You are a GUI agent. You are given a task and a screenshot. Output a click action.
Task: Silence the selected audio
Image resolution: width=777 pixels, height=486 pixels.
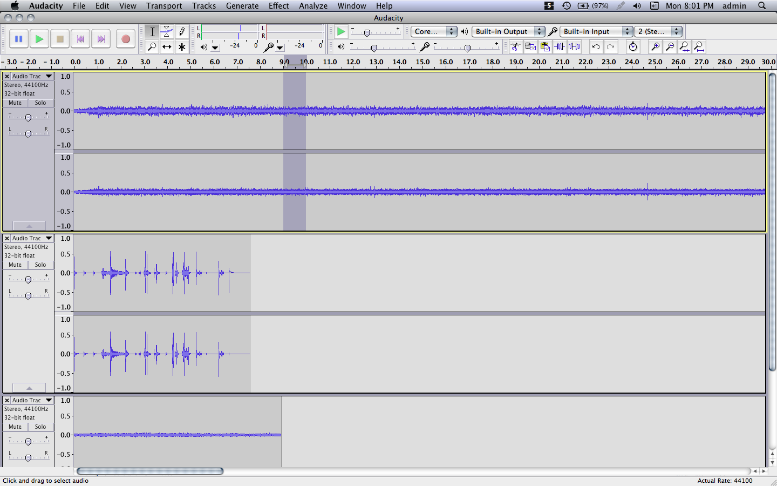574,47
